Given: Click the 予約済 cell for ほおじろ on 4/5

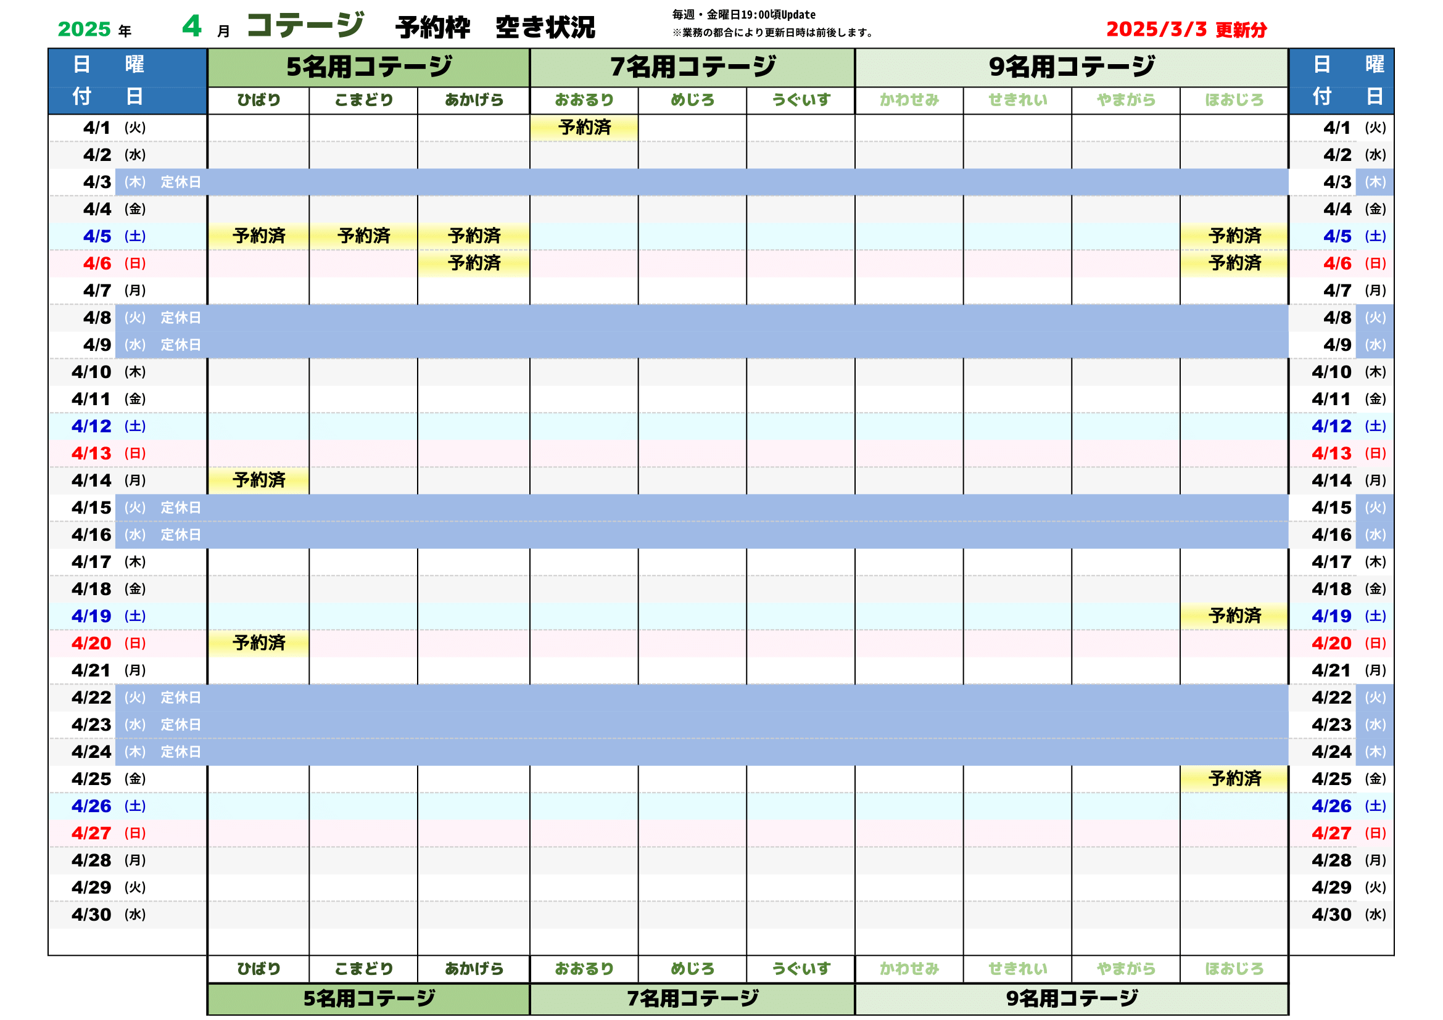Looking at the screenshot, I should 1234,236.
